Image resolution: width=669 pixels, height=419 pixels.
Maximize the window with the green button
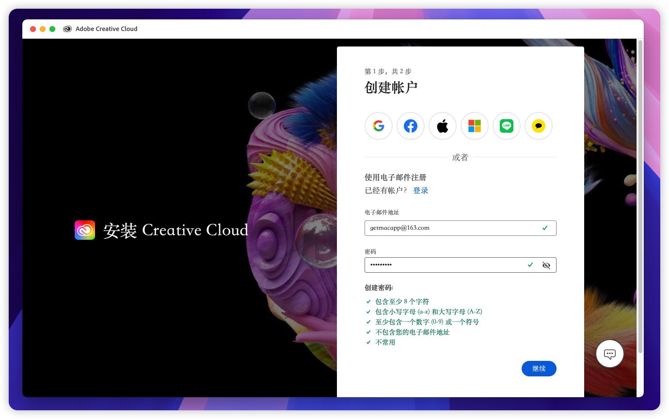tap(52, 29)
